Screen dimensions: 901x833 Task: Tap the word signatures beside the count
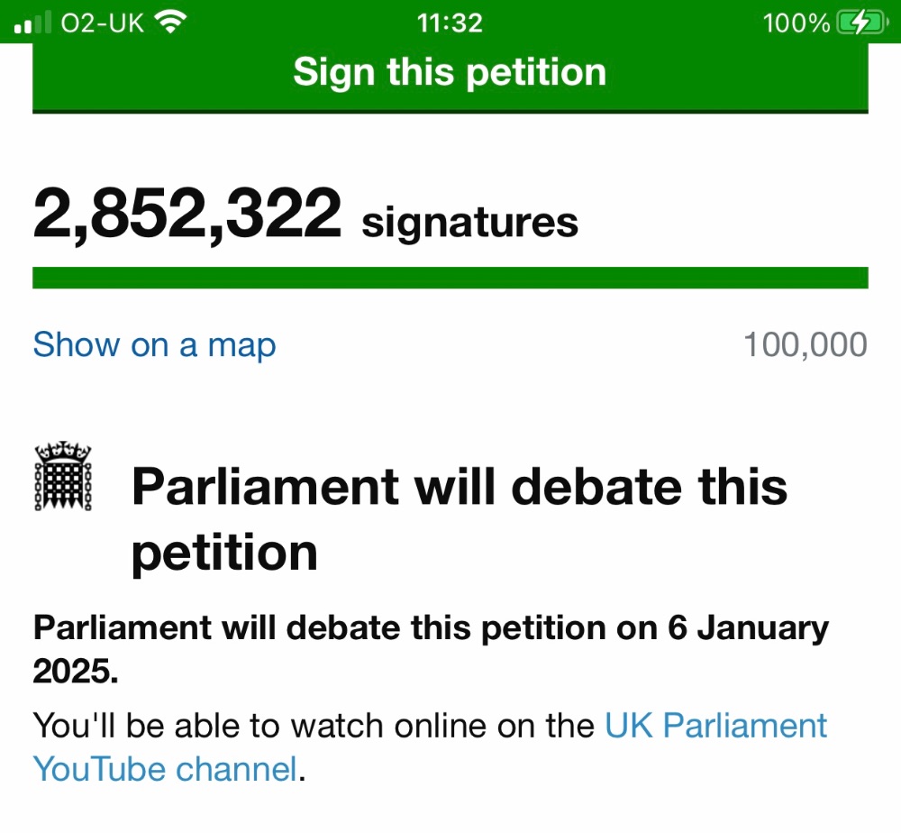(469, 223)
